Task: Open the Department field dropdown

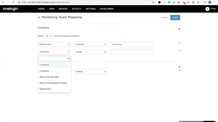Action: click(x=54, y=44)
